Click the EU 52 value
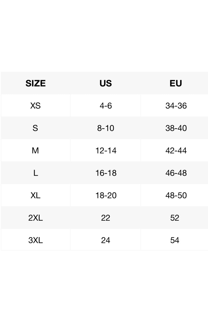 pyautogui.click(x=175, y=218)
